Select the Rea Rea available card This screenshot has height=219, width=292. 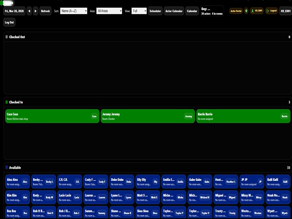(17, 212)
